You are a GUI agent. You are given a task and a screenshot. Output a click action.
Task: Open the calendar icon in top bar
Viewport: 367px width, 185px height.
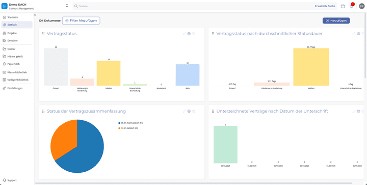click(343, 6)
